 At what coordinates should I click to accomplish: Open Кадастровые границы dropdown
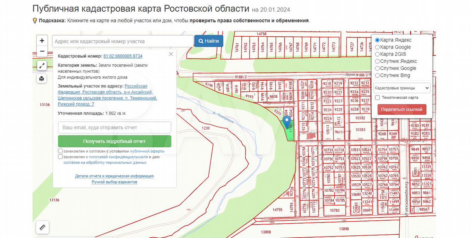point(401,88)
